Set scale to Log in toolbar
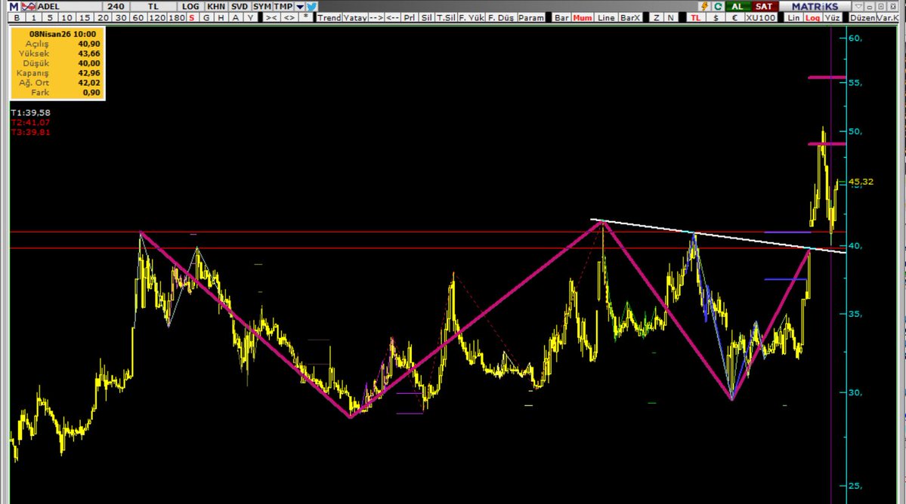 [813, 18]
